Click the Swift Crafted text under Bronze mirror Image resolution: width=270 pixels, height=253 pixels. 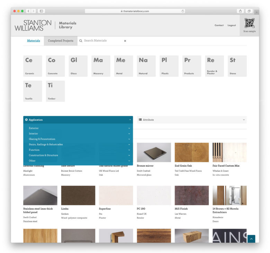143,171
